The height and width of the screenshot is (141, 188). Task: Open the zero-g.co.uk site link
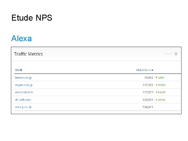click(23, 107)
